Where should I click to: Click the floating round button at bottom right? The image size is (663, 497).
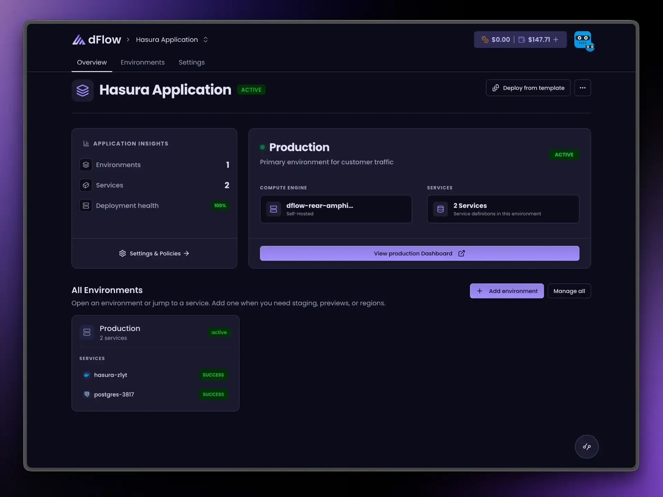pyautogui.click(x=587, y=447)
